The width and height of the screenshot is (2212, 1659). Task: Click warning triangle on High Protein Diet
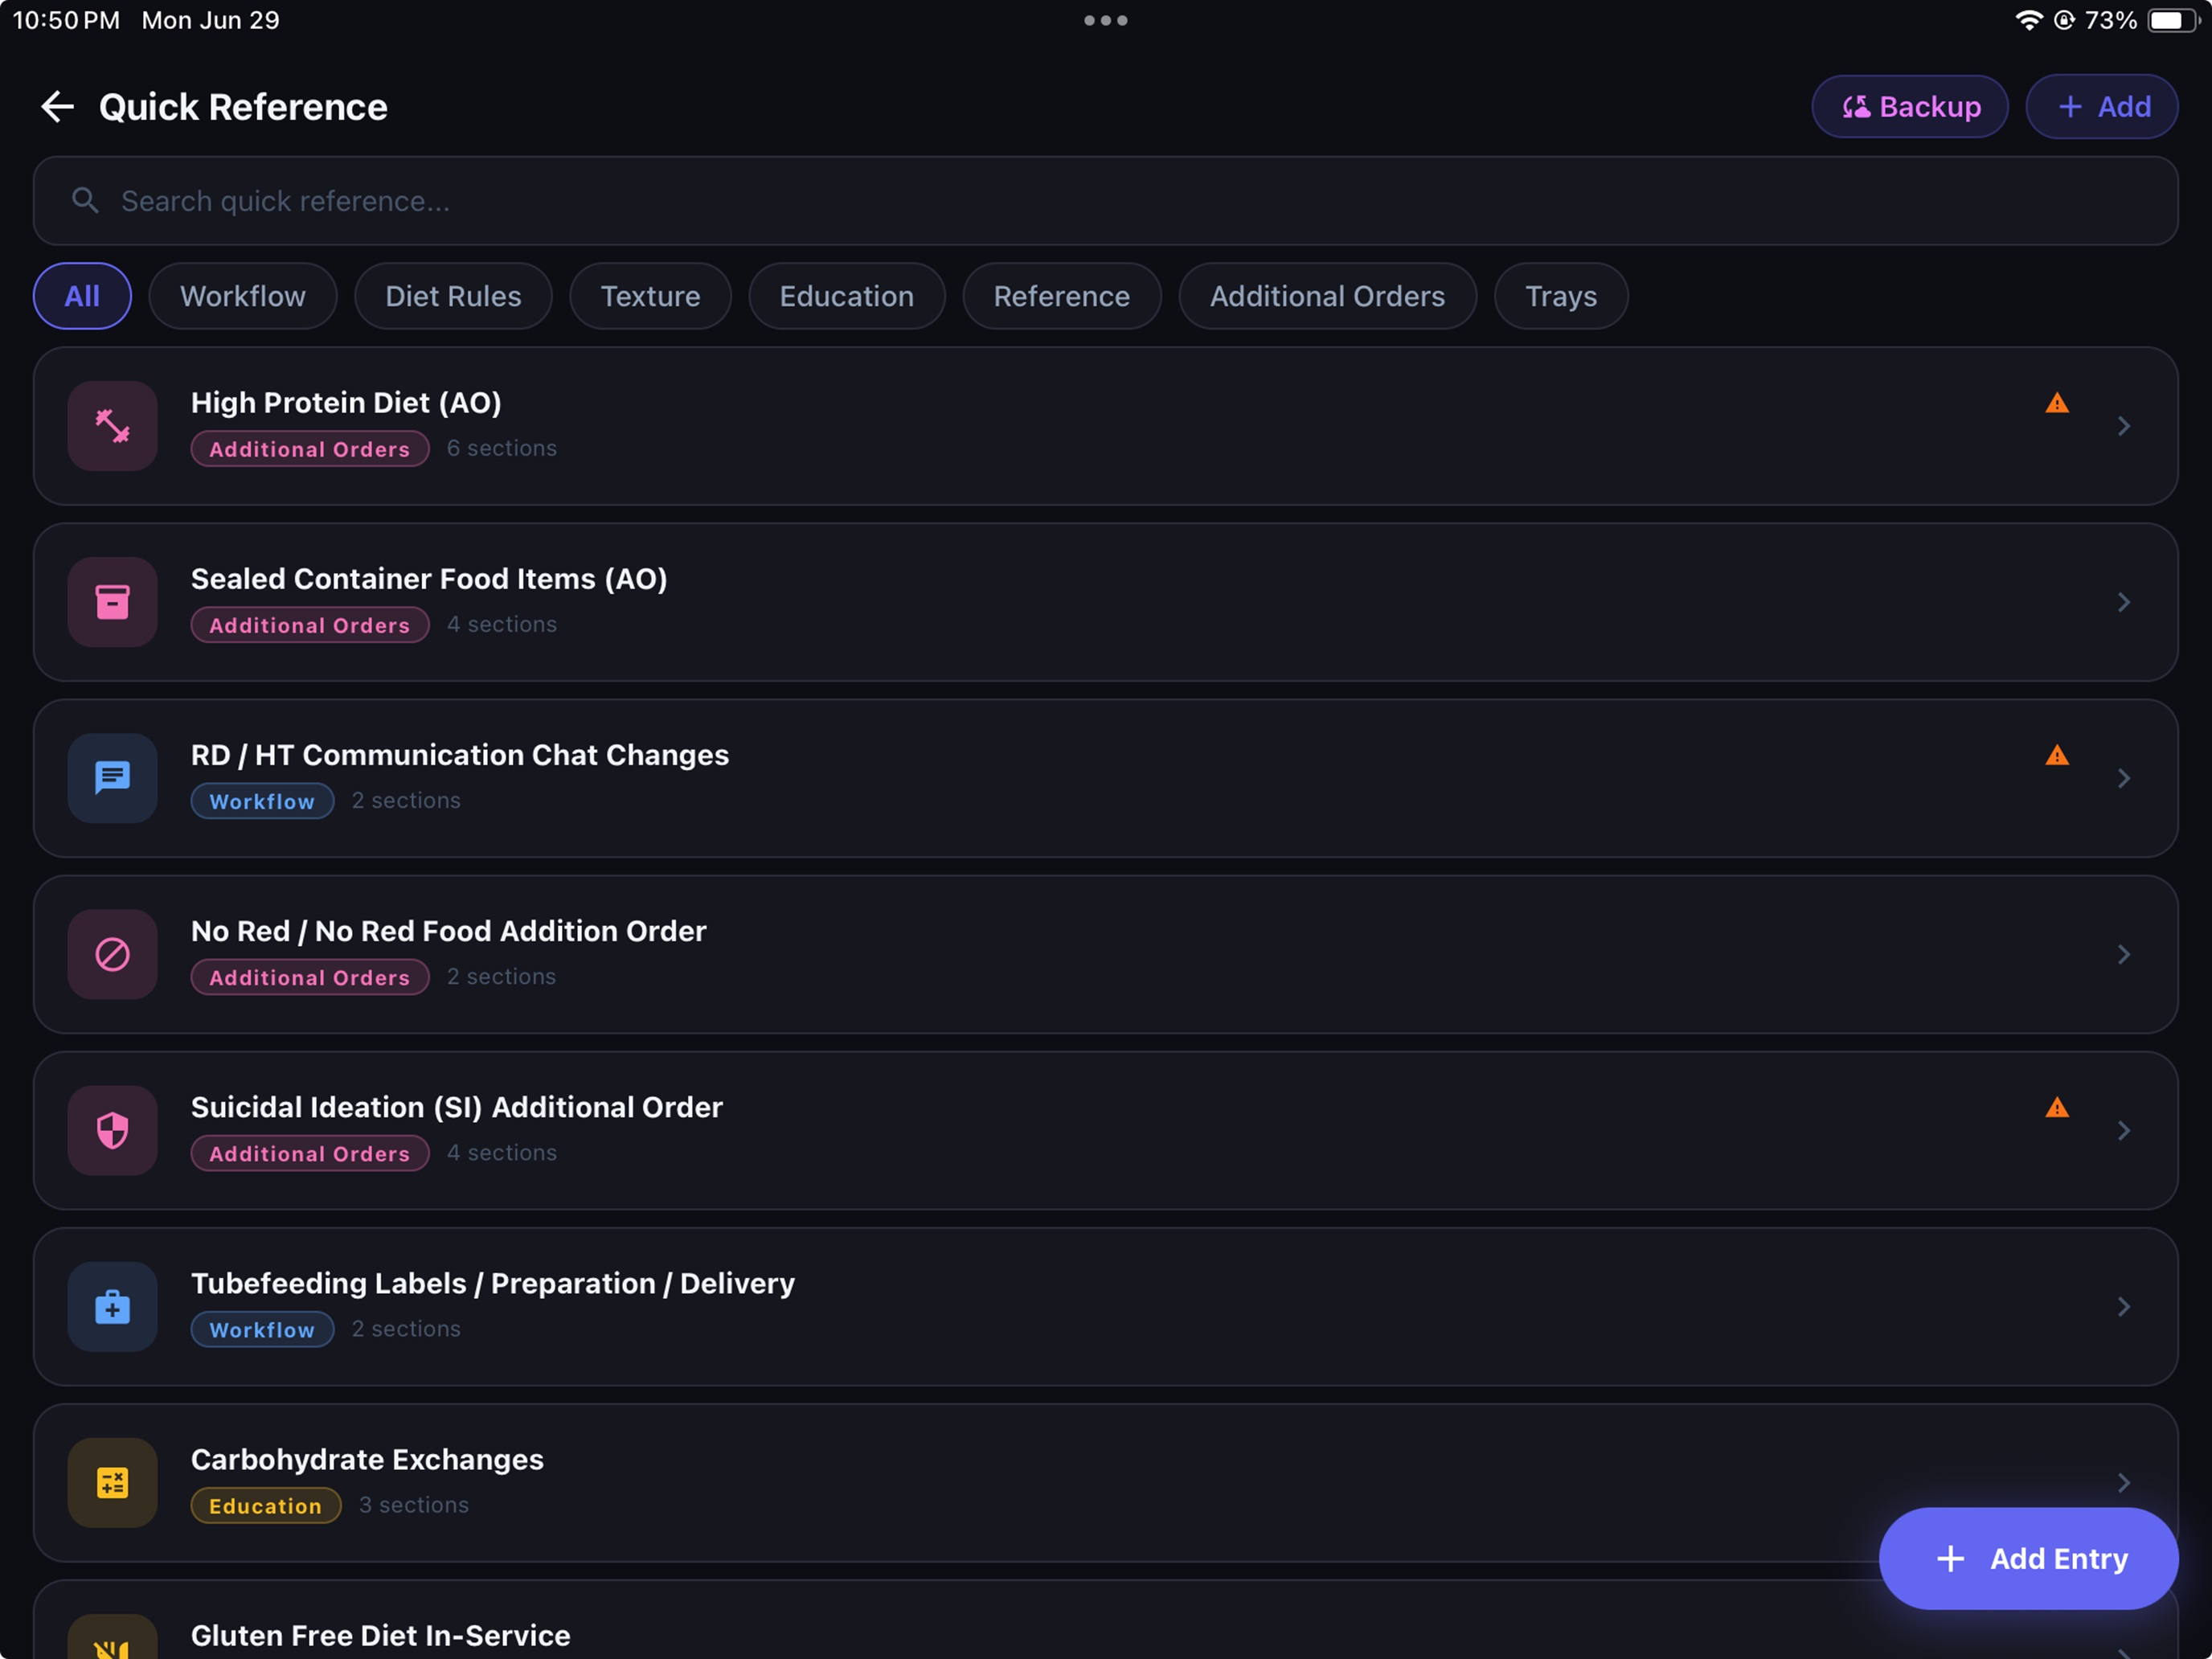point(2057,403)
